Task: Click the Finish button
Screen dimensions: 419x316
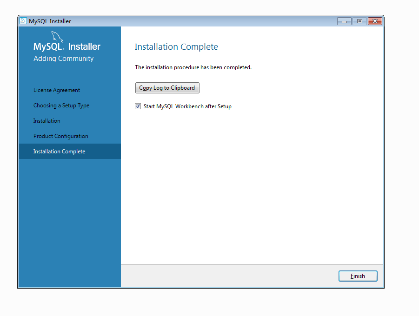Action: (x=358, y=276)
